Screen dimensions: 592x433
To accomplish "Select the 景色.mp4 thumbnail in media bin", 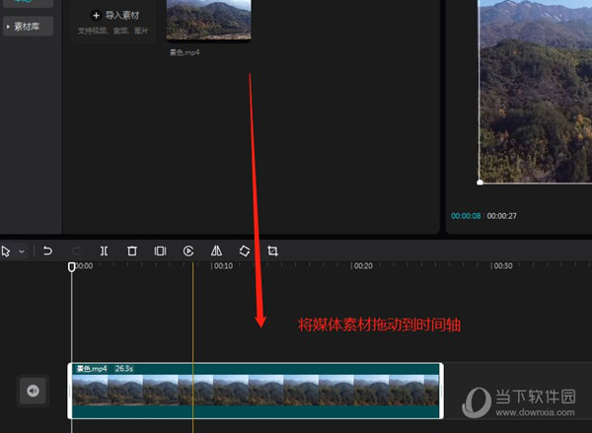I will tap(208, 20).
